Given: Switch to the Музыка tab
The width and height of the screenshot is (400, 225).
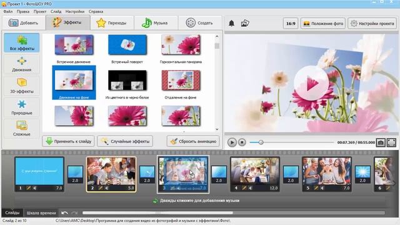Looking at the screenshot, I should click(156, 23).
